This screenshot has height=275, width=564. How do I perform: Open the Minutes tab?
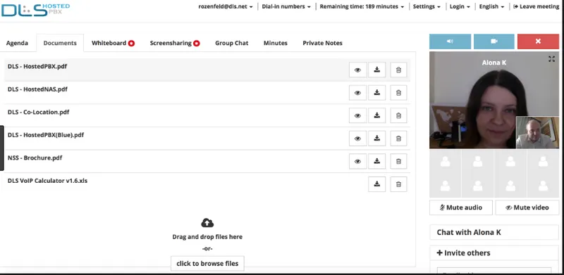point(276,43)
